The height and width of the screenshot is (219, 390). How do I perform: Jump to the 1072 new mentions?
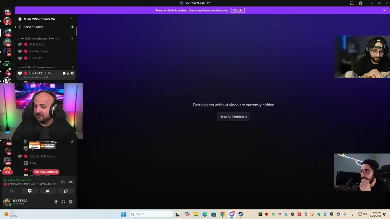tap(46, 172)
